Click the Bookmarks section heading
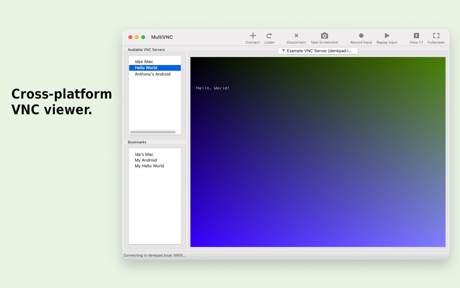 coord(137,142)
